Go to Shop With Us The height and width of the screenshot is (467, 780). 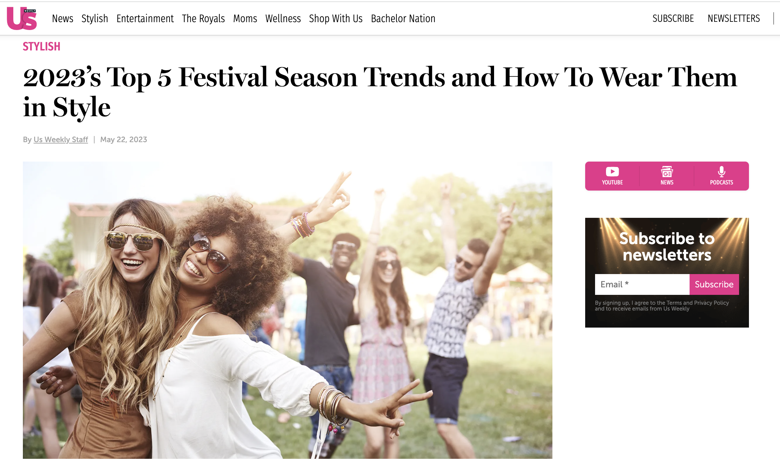click(x=336, y=18)
